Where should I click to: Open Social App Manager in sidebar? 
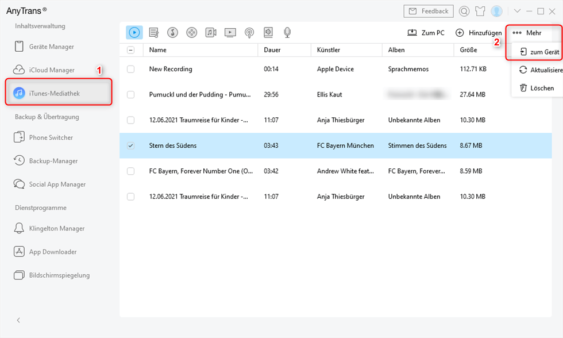49,185
